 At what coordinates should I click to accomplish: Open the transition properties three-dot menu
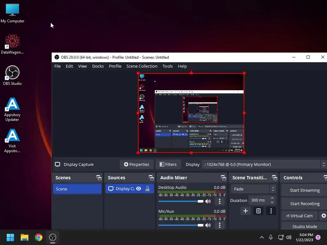coord(271,211)
